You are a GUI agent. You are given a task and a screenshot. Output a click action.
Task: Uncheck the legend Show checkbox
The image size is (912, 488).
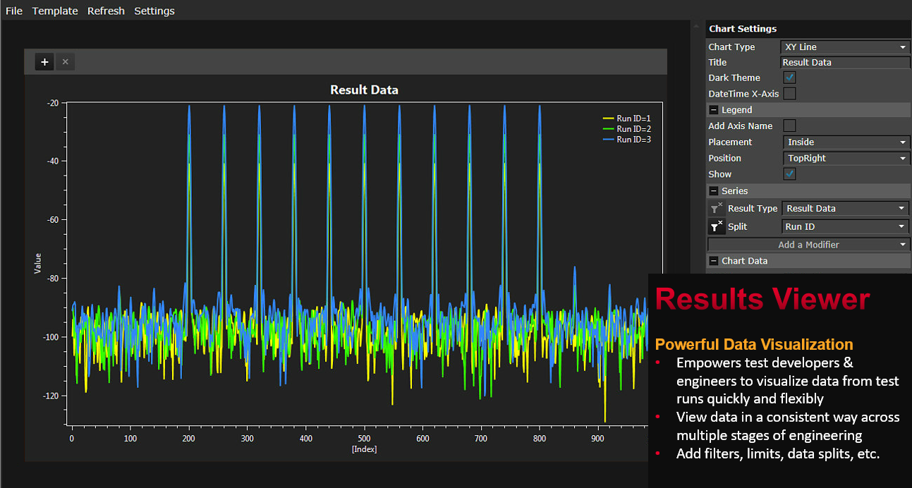click(790, 173)
